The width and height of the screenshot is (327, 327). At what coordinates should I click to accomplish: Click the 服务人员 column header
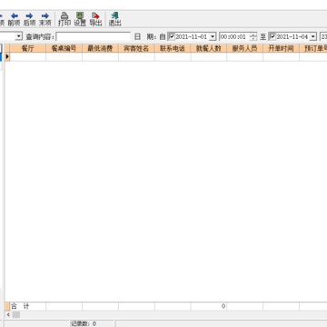[x=245, y=48]
